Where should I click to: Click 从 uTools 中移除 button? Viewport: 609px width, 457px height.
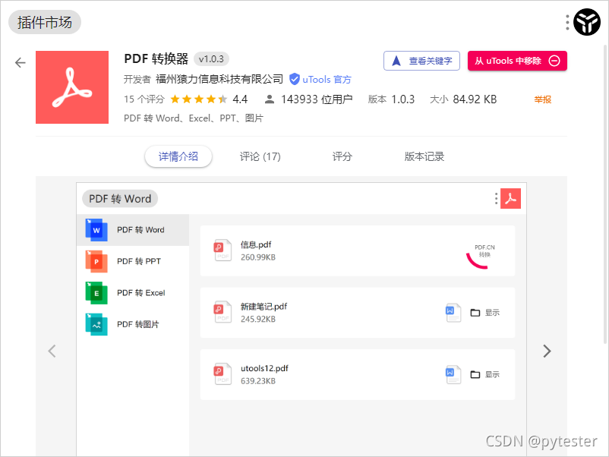pyautogui.click(x=517, y=61)
